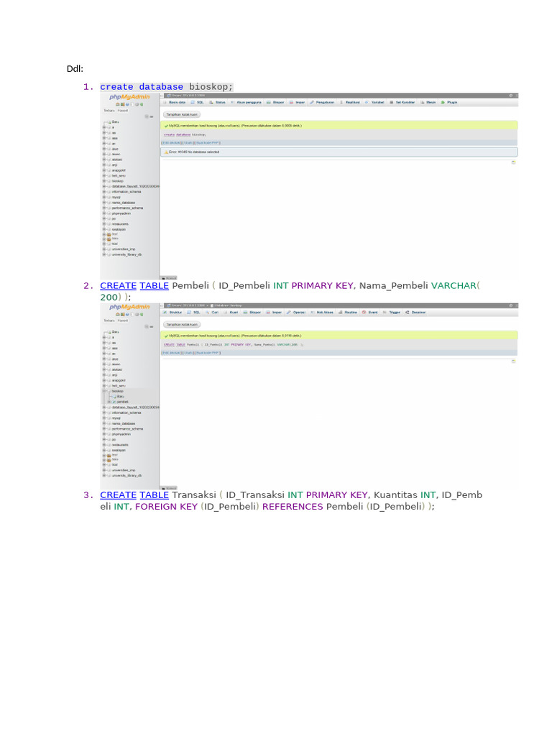Click the 'Ddl:' heading text
Screen dimensions: 552x736
click(x=75, y=69)
